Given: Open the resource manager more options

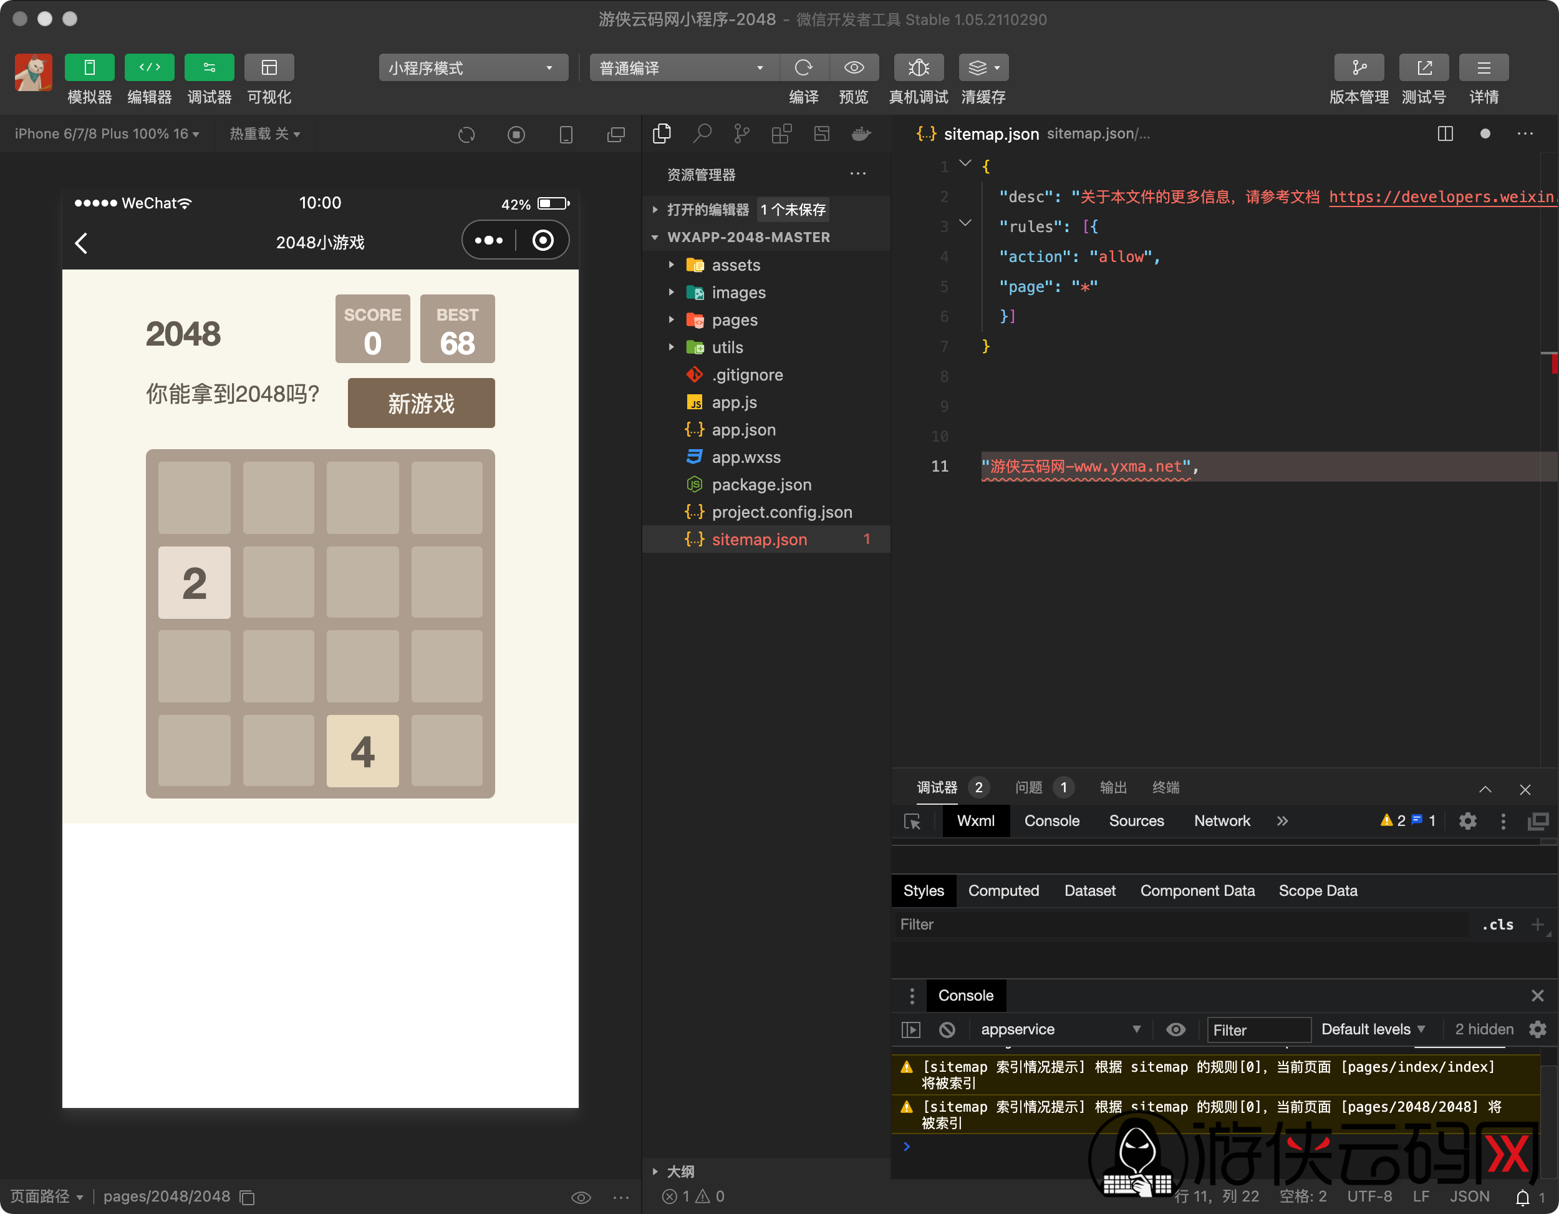Looking at the screenshot, I should coord(858,173).
